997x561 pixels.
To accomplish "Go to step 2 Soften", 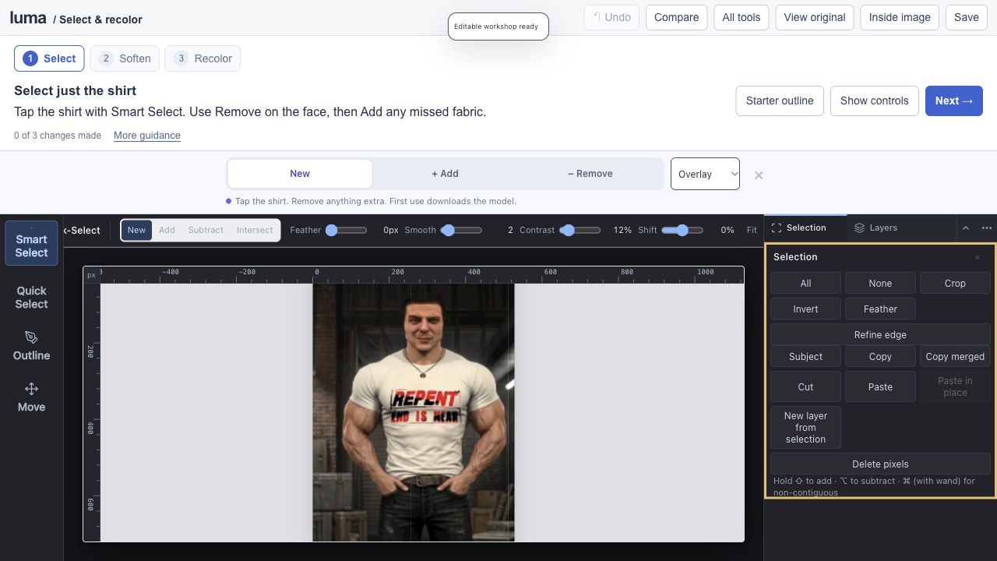I will pos(125,58).
